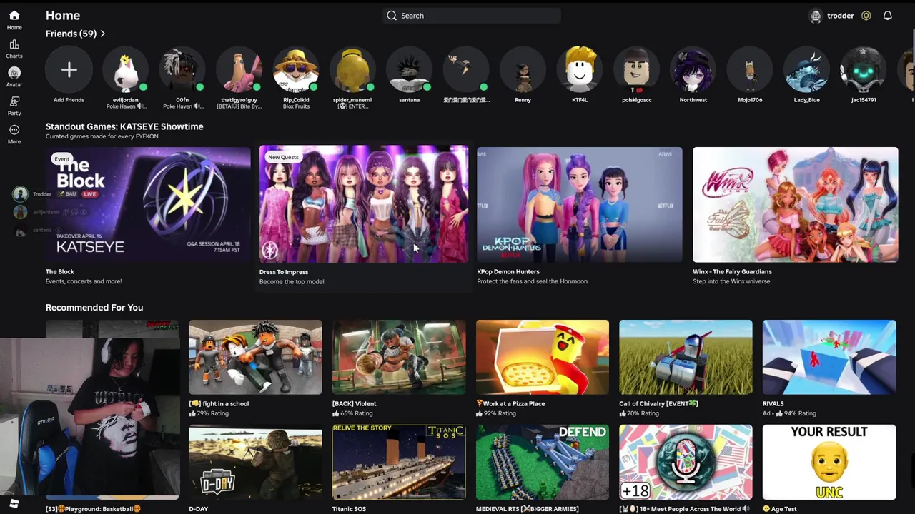Click the search magnifier icon

click(392, 16)
